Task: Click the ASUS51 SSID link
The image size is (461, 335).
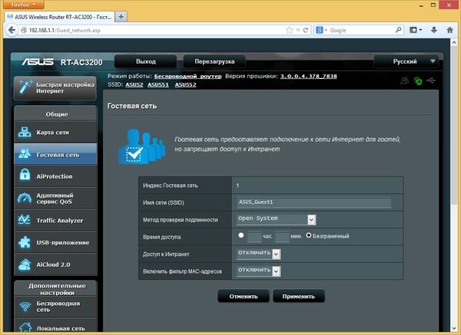Action: tap(158, 85)
